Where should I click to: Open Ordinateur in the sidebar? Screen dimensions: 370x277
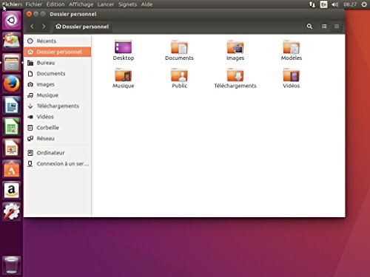(x=58, y=153)
